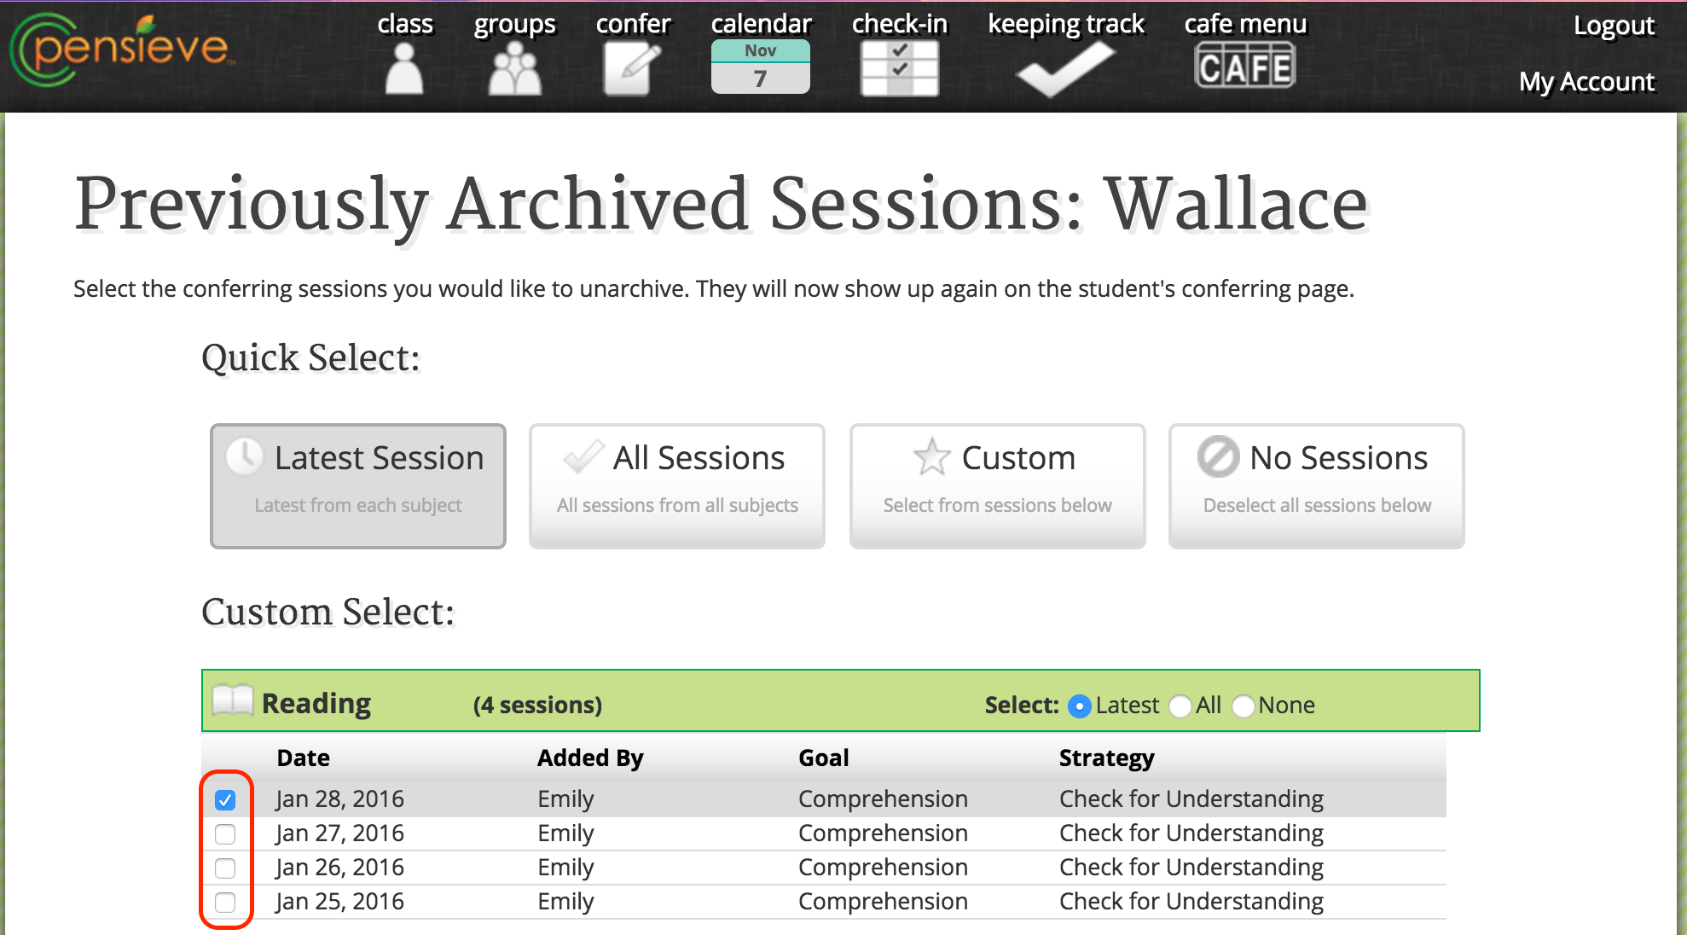Open the confer notepad icon

pos(633,68)
